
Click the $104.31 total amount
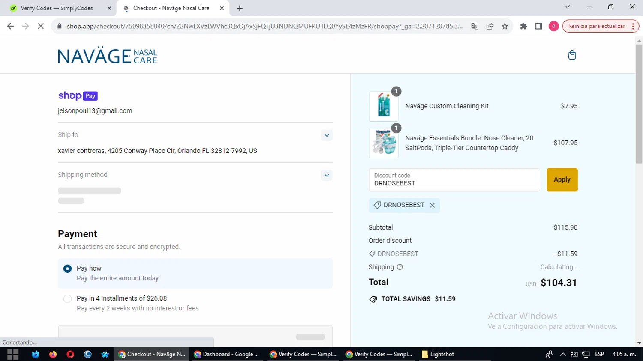point(559,283)
